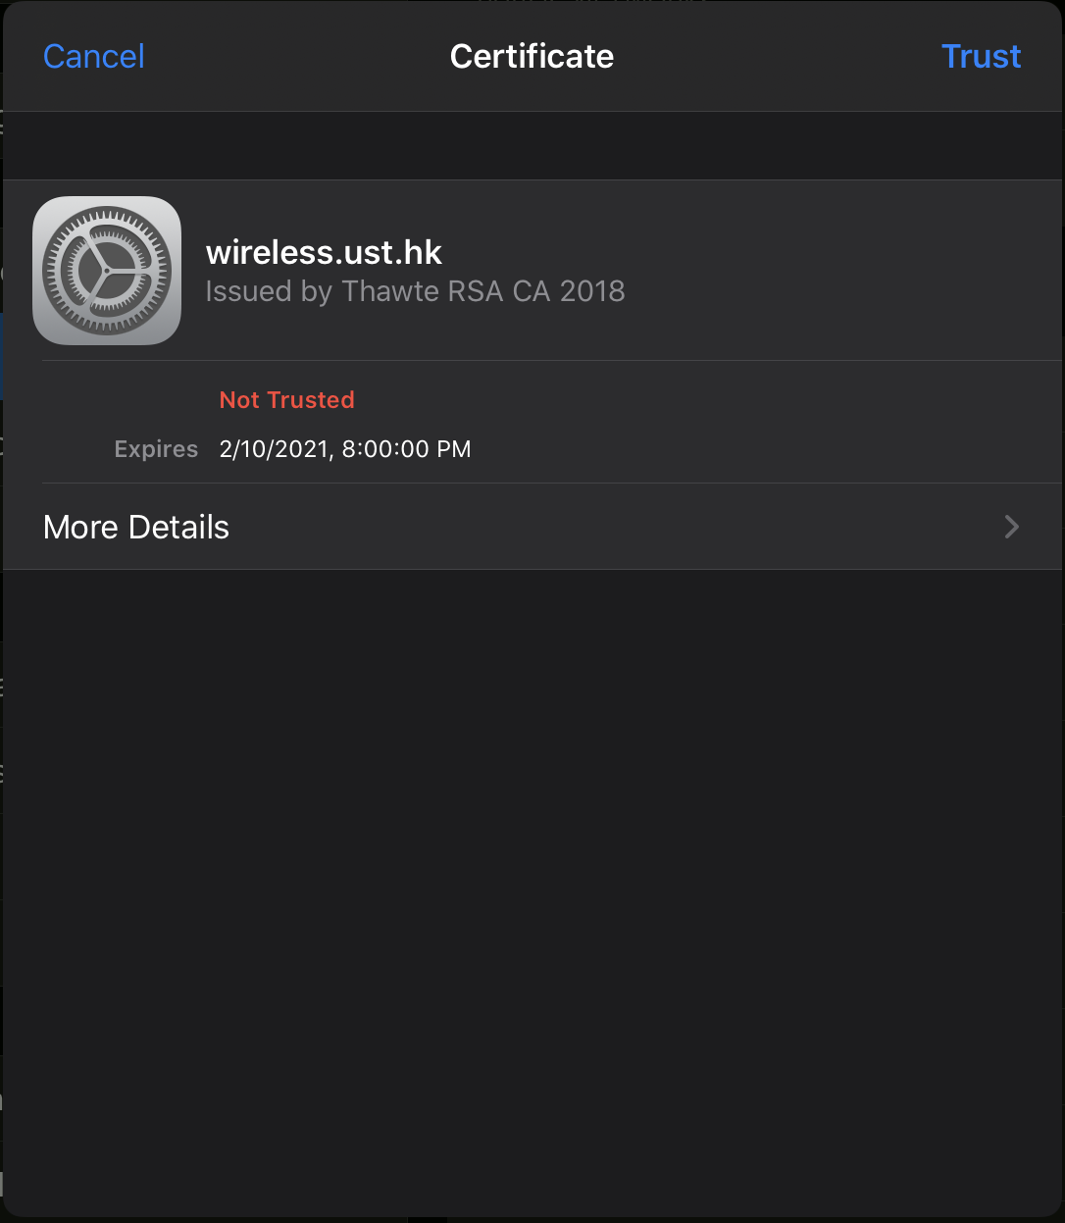Expand the More Details chevron arrow
The height and width of the screenshot is (1223, 1065).
[x=1012, y=528]
